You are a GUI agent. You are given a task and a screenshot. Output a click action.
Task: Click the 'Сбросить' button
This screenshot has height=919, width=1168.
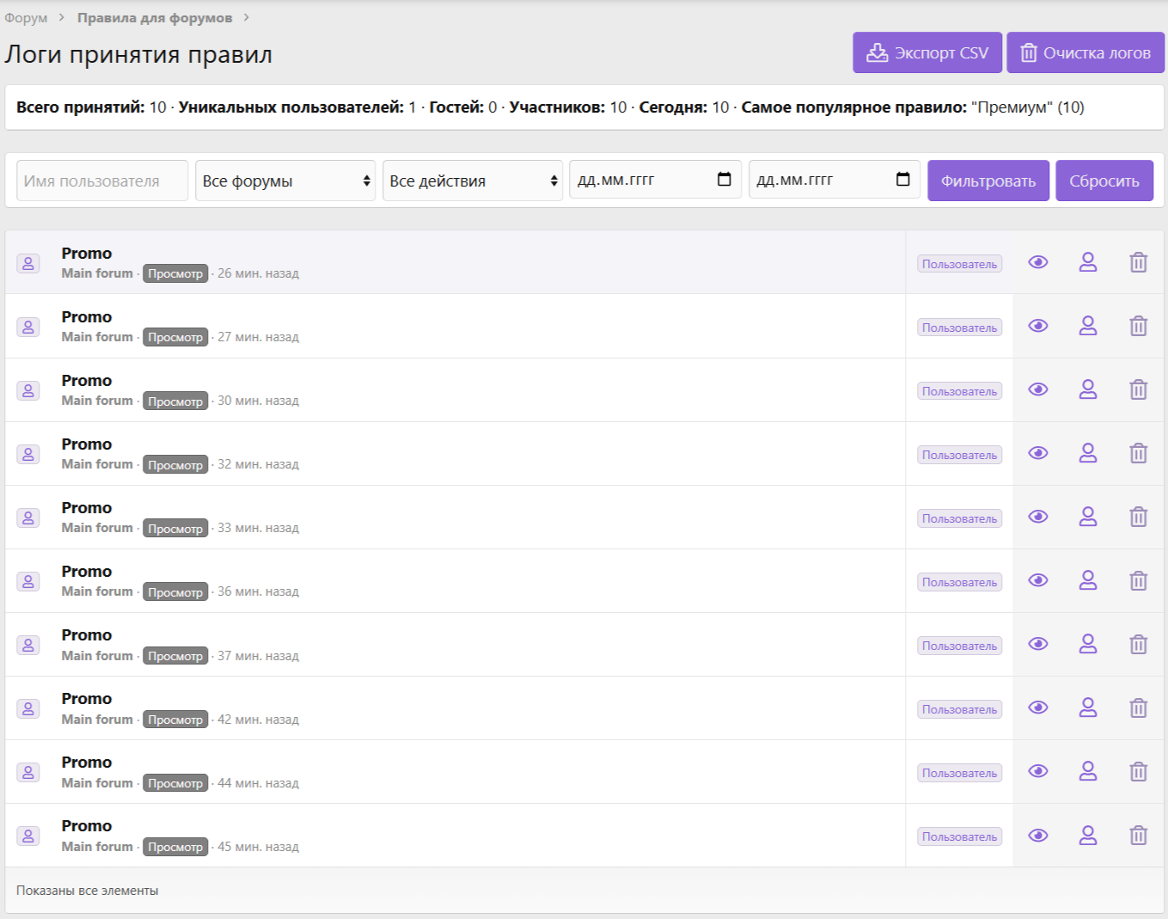point(1104,181)
